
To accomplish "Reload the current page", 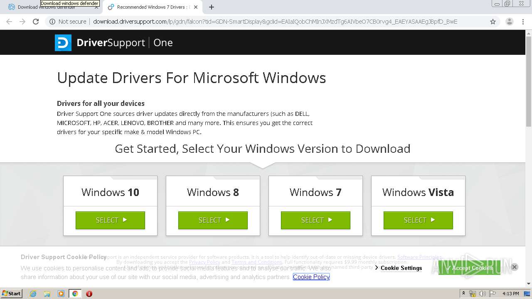I will [x=36, y=22].
